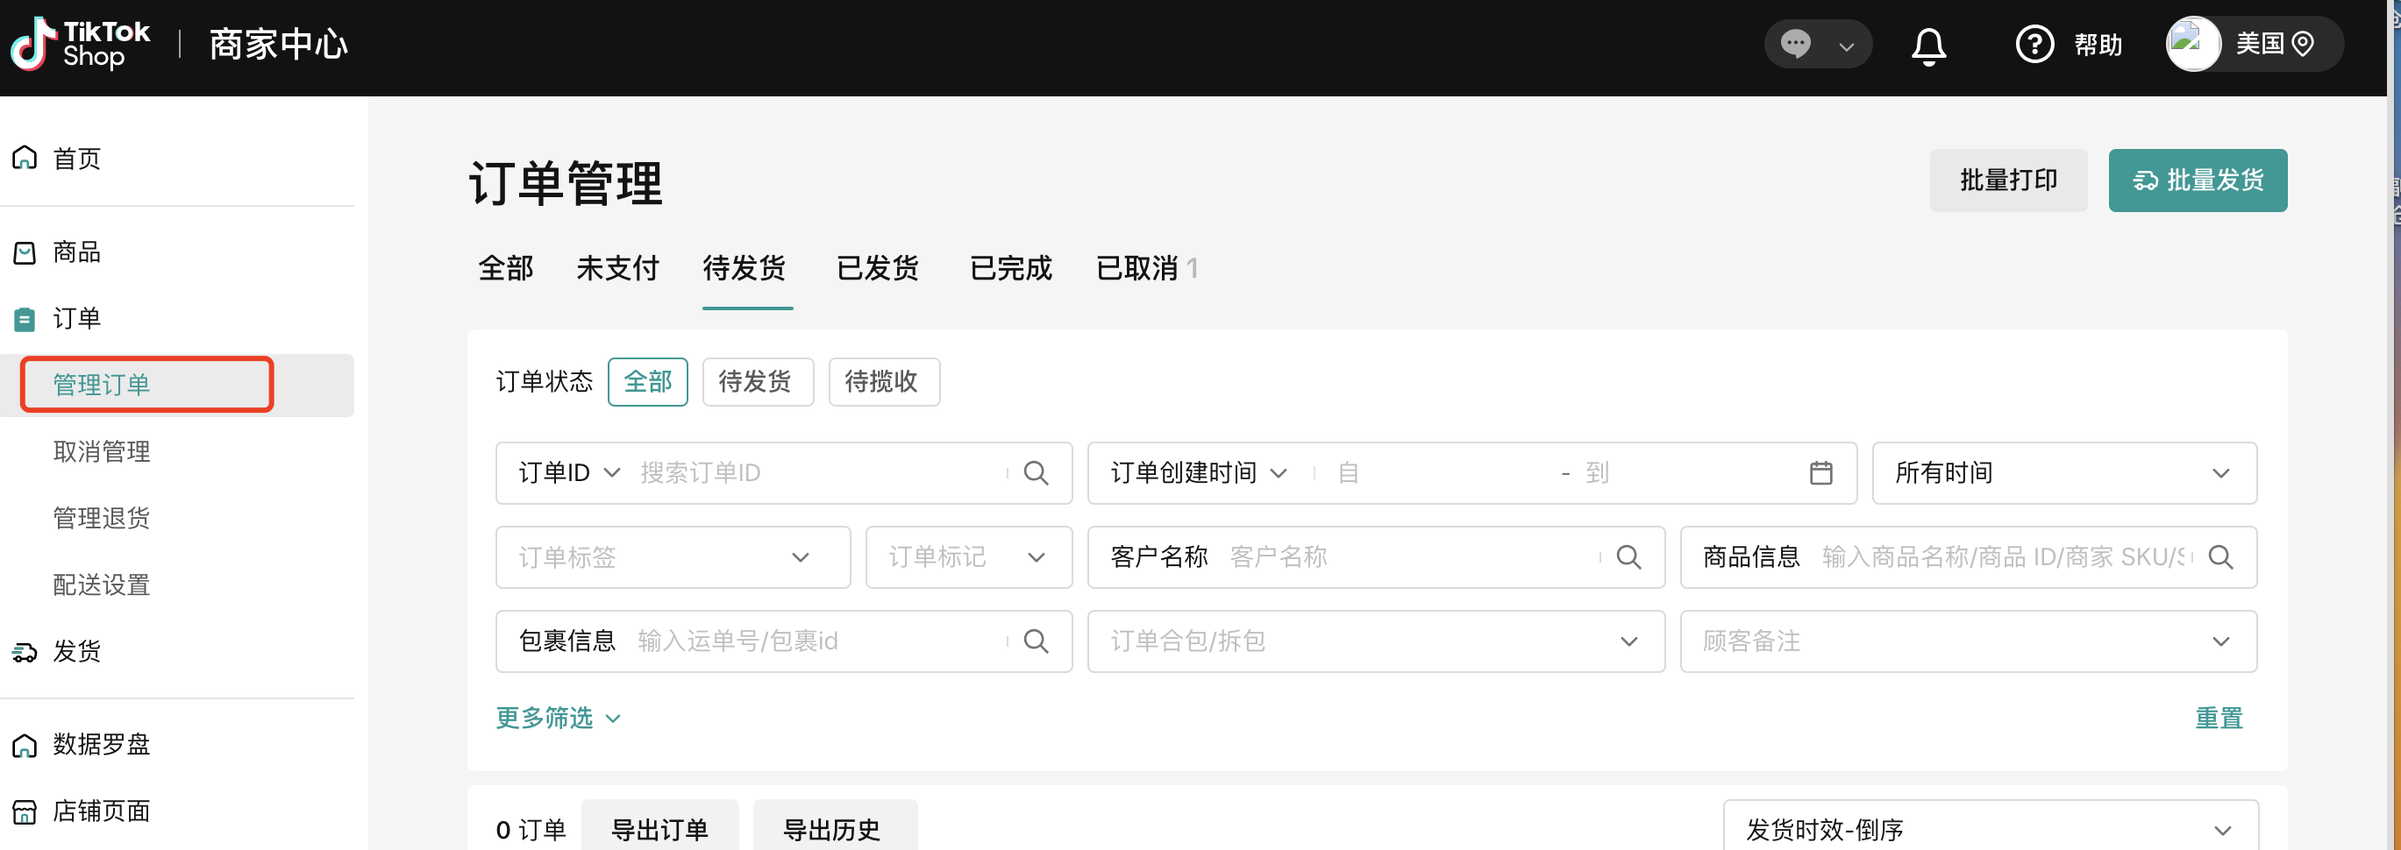The height and width of the screenshot is (850, 2401).
Task: Open the chat messages icon in top bar
Action: [x=1797, y=43]
